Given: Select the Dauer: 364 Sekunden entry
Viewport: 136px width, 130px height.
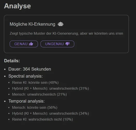Looking at the screenshot, I should [x=30, y=69].
